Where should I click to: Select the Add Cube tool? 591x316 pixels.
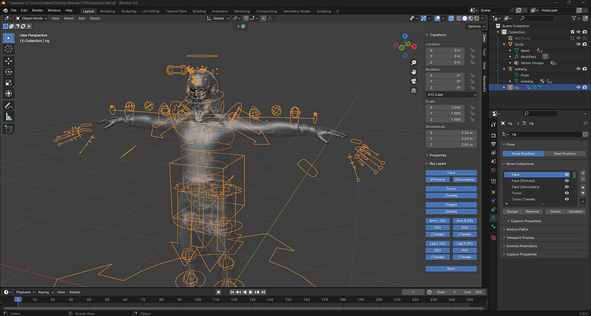(x=8, y=129)
